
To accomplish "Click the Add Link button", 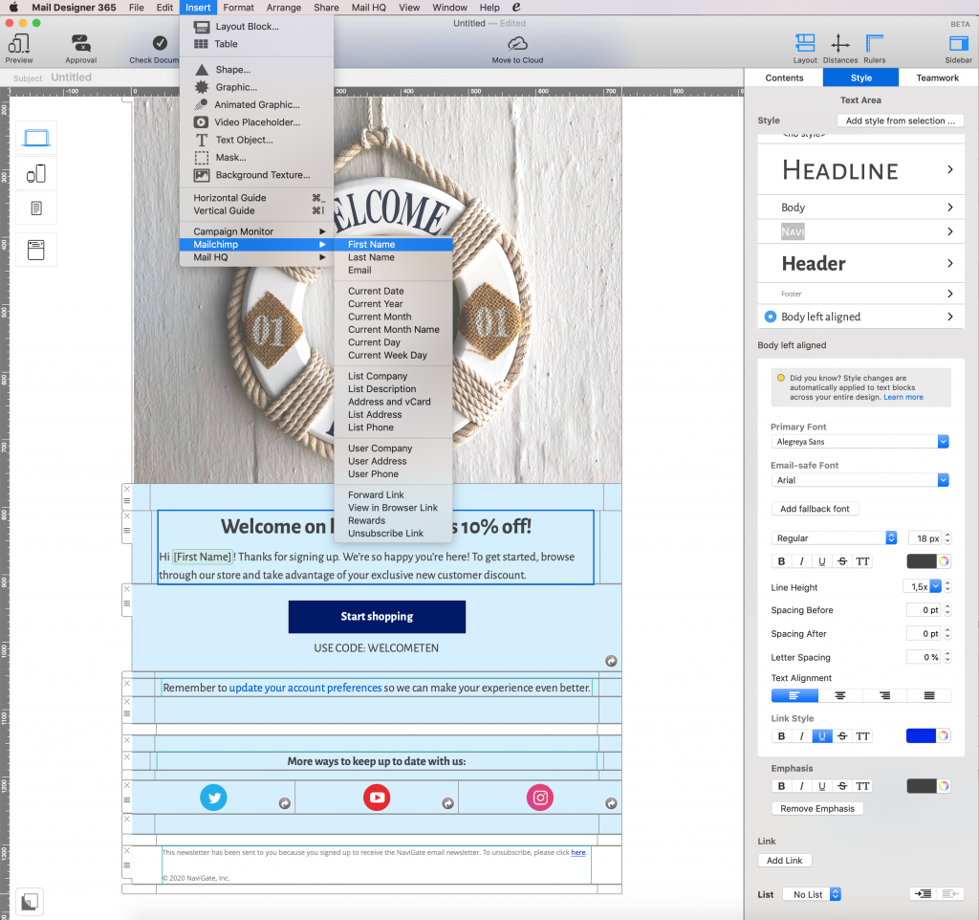I will point(784,860).
